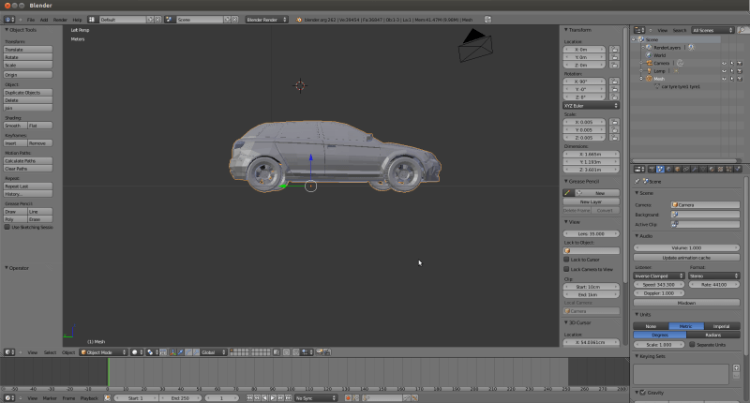
Task: Toggle the Camera visibility eye in outliner
Action: pyautogui.click(x=724, y=63)
